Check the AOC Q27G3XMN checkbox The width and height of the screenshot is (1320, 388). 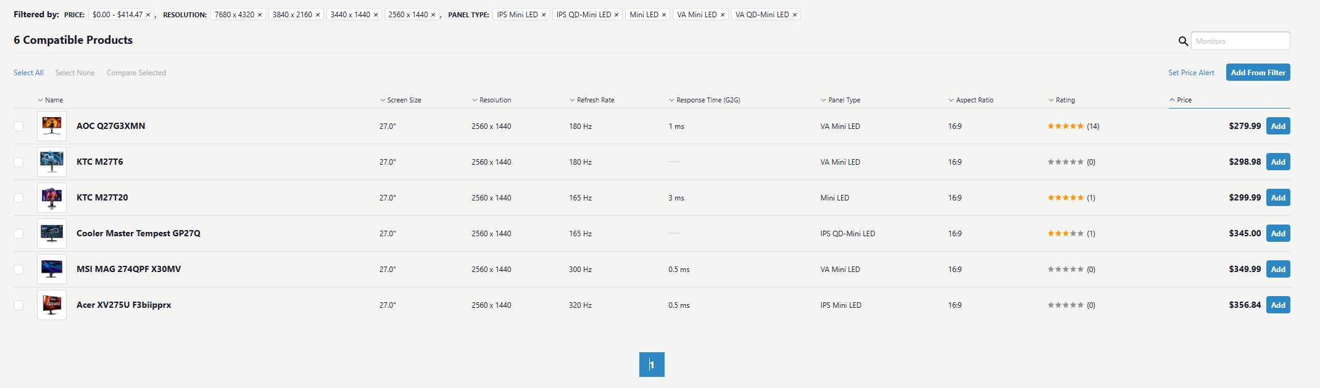(x=19, y=126)
